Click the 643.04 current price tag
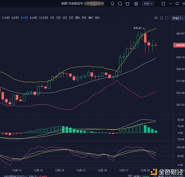The width and height of the screenshot is (185, 177). 179,45
